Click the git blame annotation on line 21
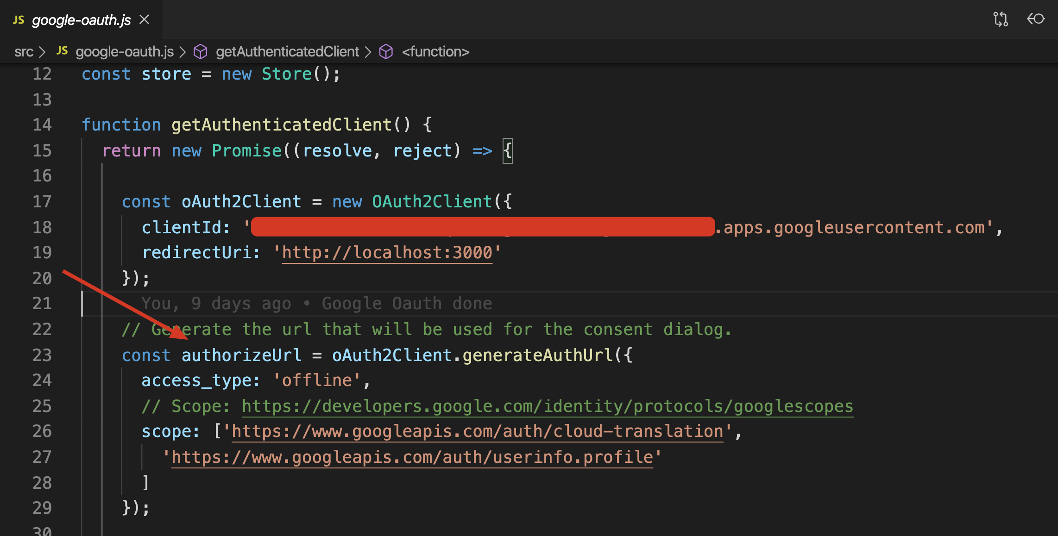 (316, 304)
